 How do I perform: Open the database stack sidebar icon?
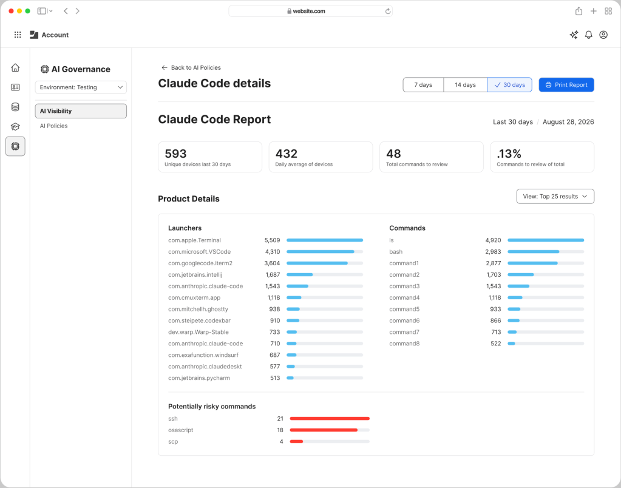point(15,107)
